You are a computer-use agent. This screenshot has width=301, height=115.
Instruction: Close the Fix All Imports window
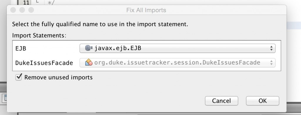[x=13, y=10]
